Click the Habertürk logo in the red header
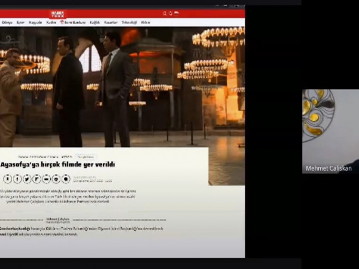The image size is (359, 269). tap(57, 14)
